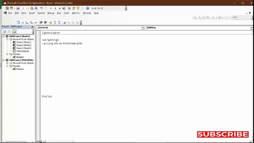
Task: Open the File menu
Action: [10, 13]
